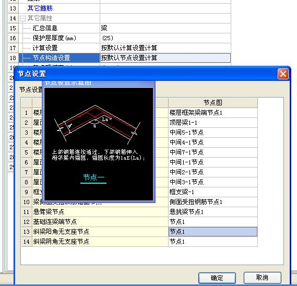The height and width of the screenshot is (286, 297).
Task: Click the 按默认节点设置计算 value cell
Action: click(165, 58)
